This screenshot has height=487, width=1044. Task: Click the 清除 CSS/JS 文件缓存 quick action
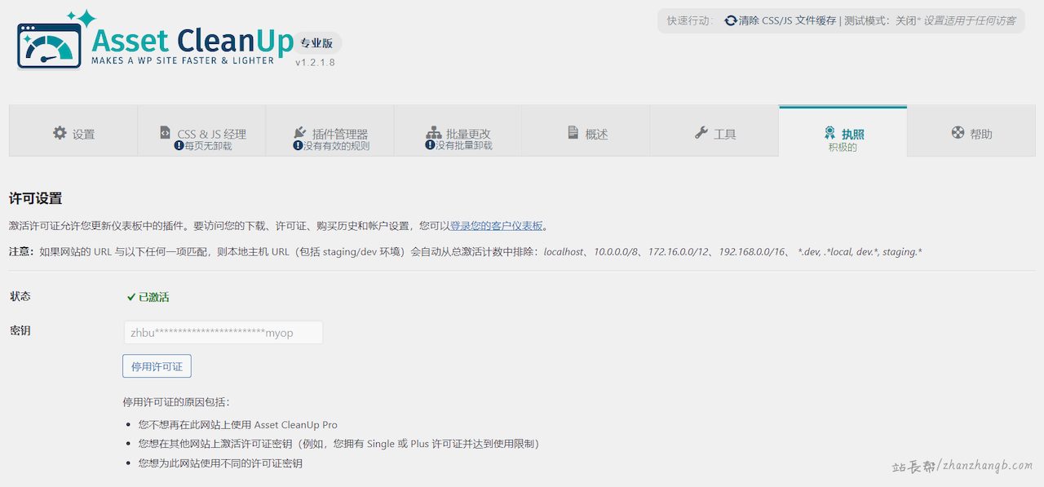click(787, 21)
